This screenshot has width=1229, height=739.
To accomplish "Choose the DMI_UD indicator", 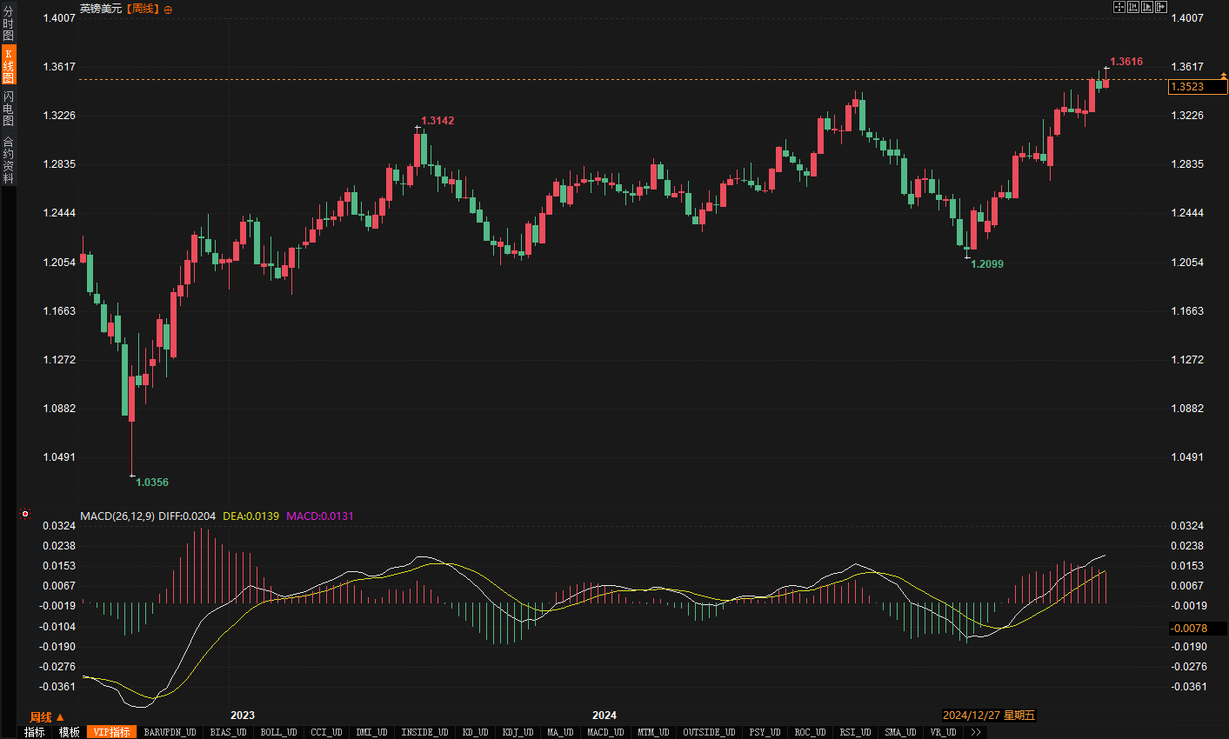I will (371, 732).
